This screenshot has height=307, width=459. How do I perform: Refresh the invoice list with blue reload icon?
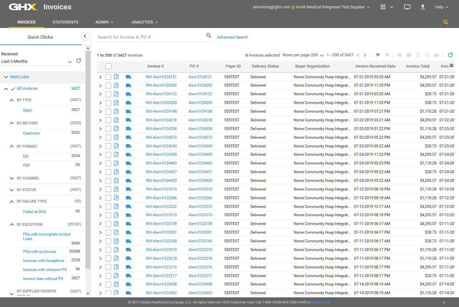[450, 55]
